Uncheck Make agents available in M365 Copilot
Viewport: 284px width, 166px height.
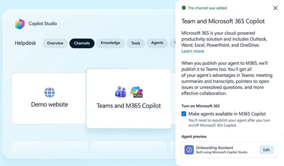tap(184, 114)
